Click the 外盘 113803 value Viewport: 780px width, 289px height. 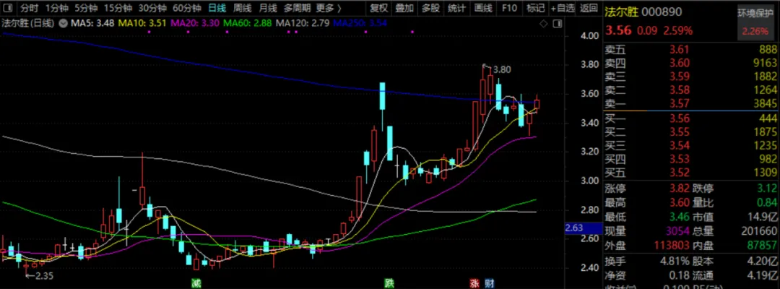click(672, 245)
